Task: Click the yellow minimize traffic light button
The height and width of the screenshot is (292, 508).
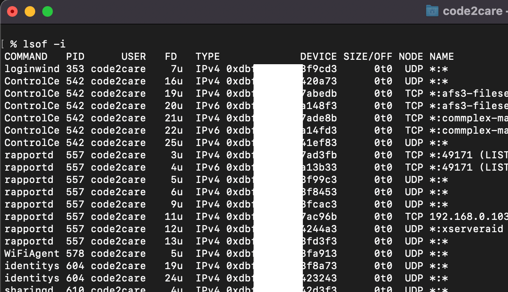Action: 30,11
